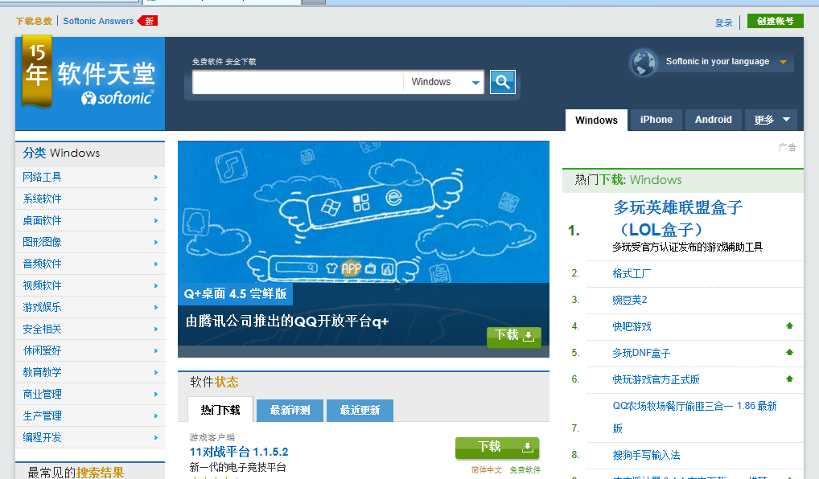Screen dimensions: 819x479
Task: Open the 快玩游戏官方正式版 link
Action: pyautogui.click(x=656, y=380)
